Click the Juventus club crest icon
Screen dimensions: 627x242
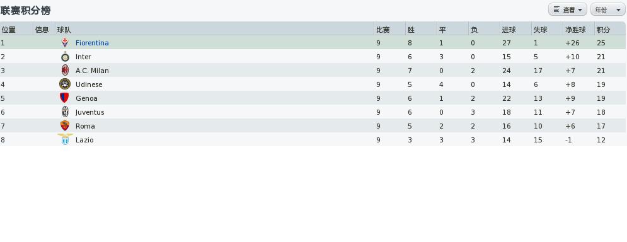coord(65,112)
